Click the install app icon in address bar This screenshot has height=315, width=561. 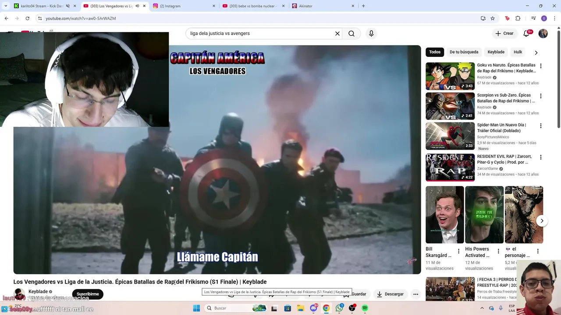[x=483, y=18]
